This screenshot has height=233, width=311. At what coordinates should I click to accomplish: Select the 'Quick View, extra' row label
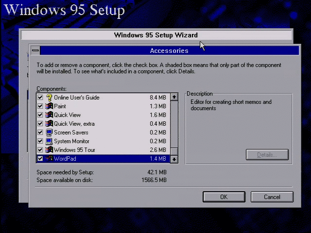(x=74, y=124)
